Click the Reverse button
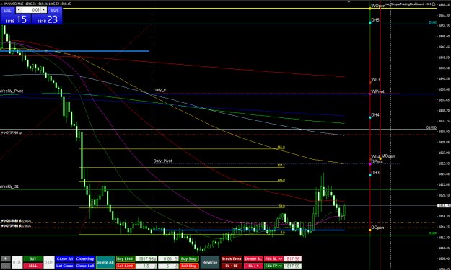Screen dimensions: 451x270 point(210,262)
